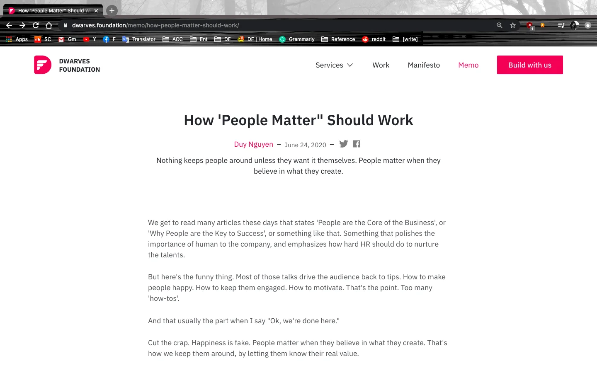Share the article via Twitter icon
Viewport: 597px width, 373px height.
pyautogui.click(x=343, y=144)
